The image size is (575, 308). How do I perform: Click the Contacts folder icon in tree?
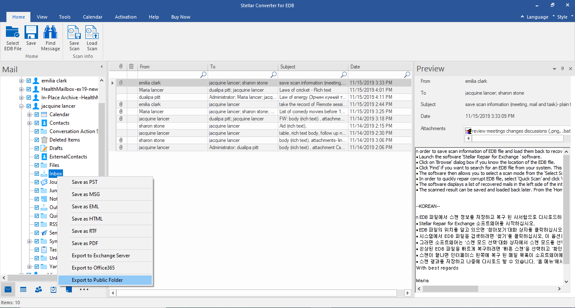(x=44, y=123)
